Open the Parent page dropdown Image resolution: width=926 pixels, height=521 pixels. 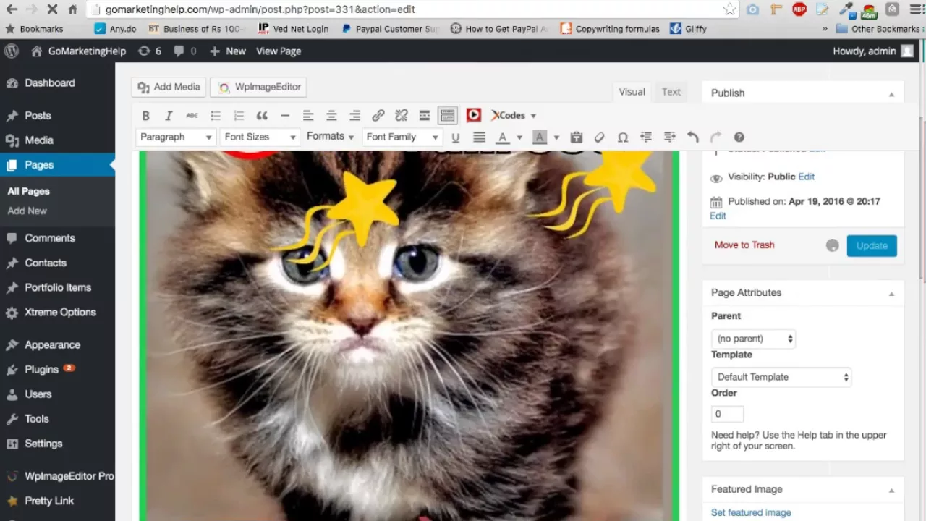[753, 339]
